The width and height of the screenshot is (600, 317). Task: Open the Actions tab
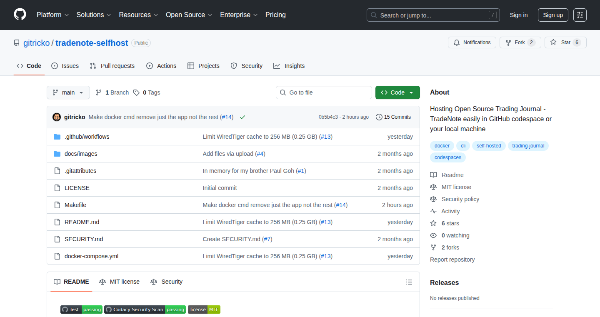pos(161,66)
